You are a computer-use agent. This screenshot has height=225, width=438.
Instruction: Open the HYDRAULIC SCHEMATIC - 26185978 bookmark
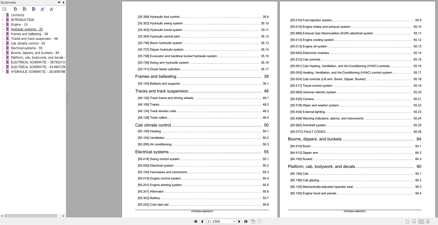(x=38, y=72)
